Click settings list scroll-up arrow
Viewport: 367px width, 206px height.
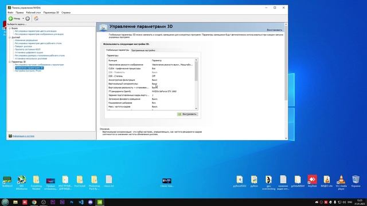pyautogui.click(x=196, y=60)
